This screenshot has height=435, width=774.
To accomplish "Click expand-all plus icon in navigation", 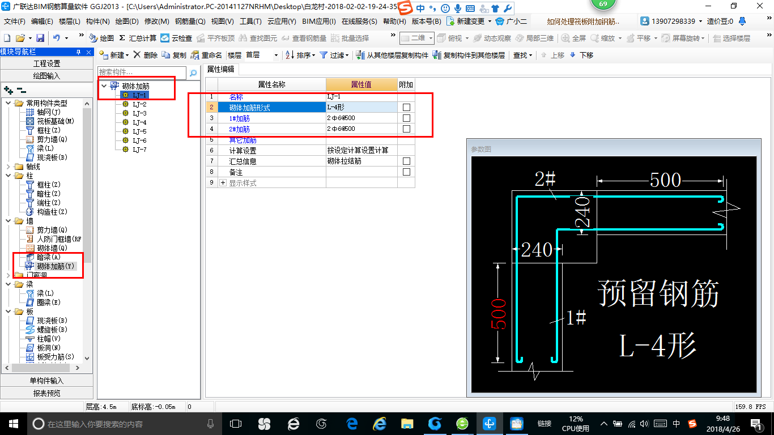I will click(x=8, y=89).
